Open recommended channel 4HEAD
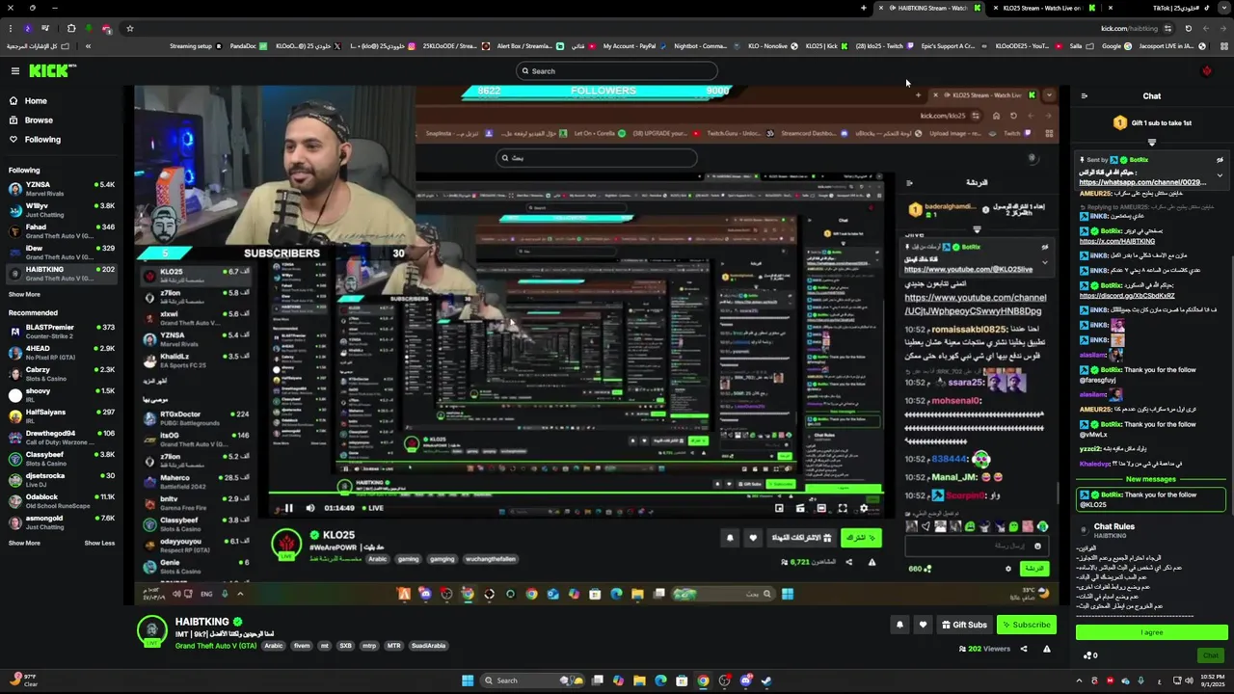Viewport: 1234px width, 694px height. 62,352
